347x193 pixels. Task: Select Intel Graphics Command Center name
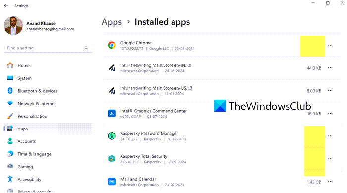tap(154, 111)
